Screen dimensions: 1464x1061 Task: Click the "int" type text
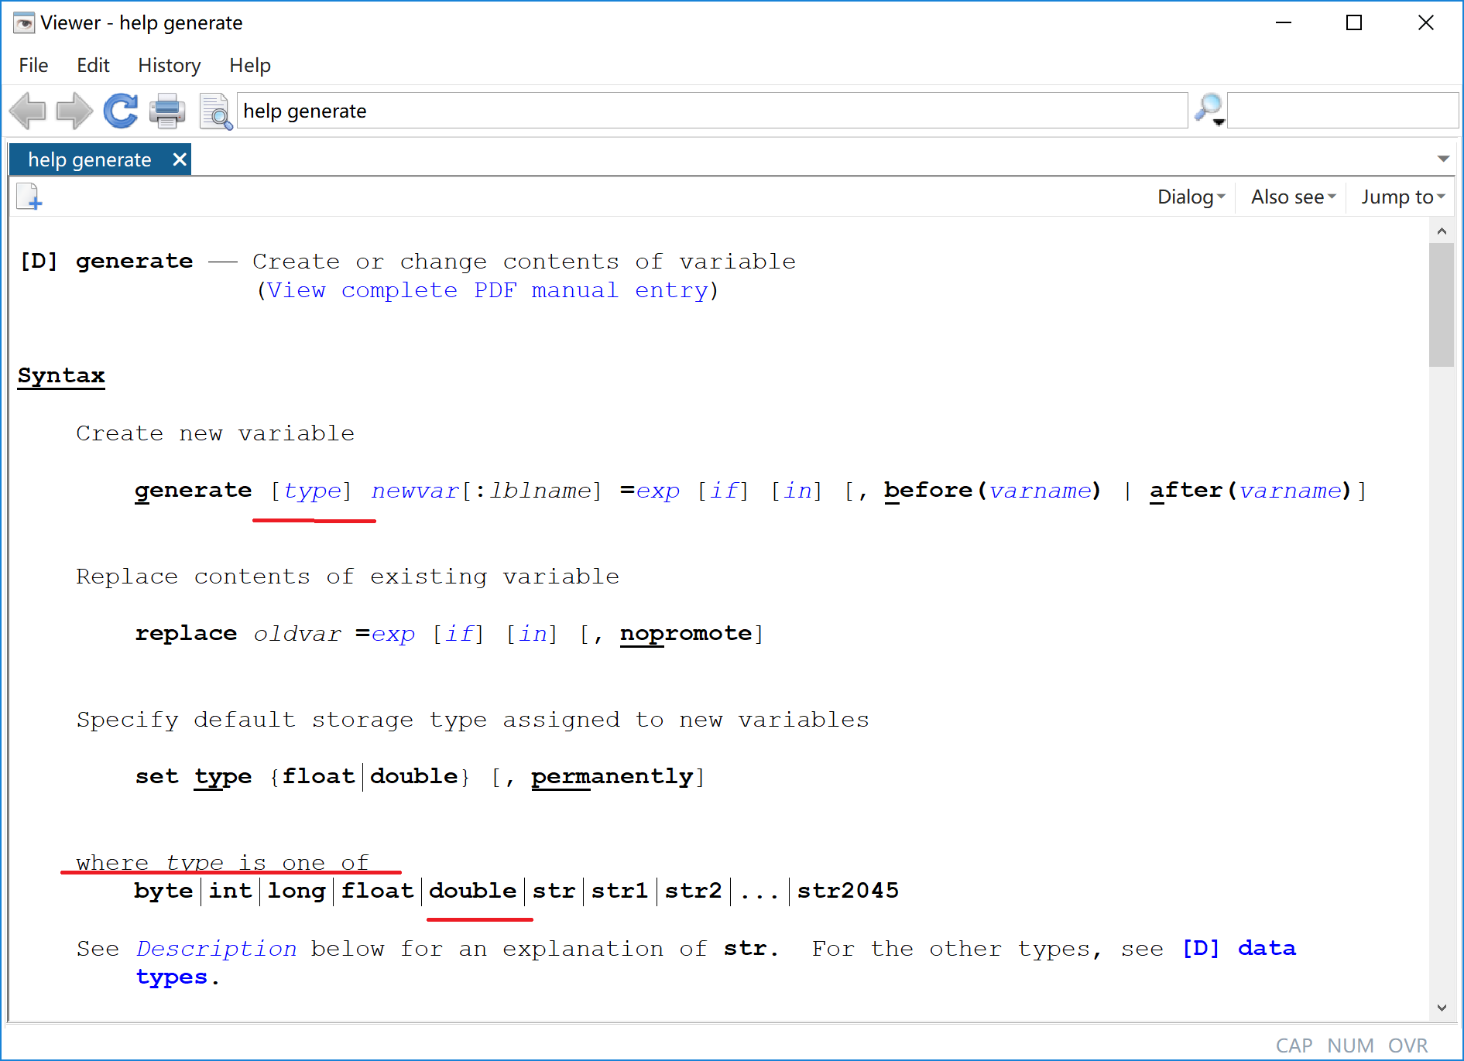click(x=230, y=892)
